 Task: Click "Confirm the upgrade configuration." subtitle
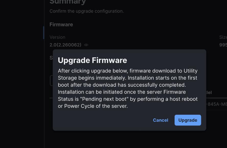pyautogui.click(x=87, y=11)
